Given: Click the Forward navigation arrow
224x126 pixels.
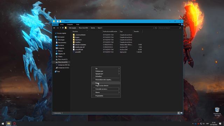Looking at the screenshot, I should [x=58, y=28].
